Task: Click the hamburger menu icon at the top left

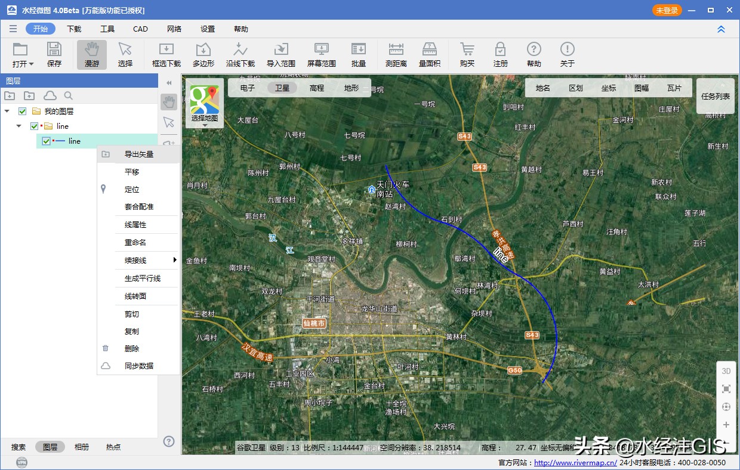Action: pos(13,29)
